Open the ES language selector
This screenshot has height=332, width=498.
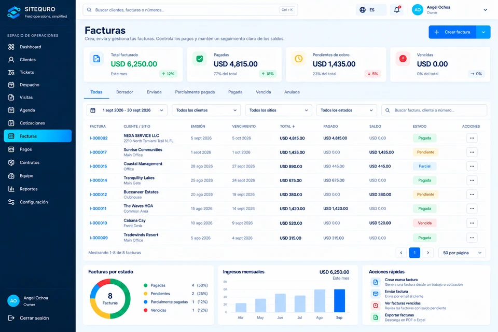point(371,10)
